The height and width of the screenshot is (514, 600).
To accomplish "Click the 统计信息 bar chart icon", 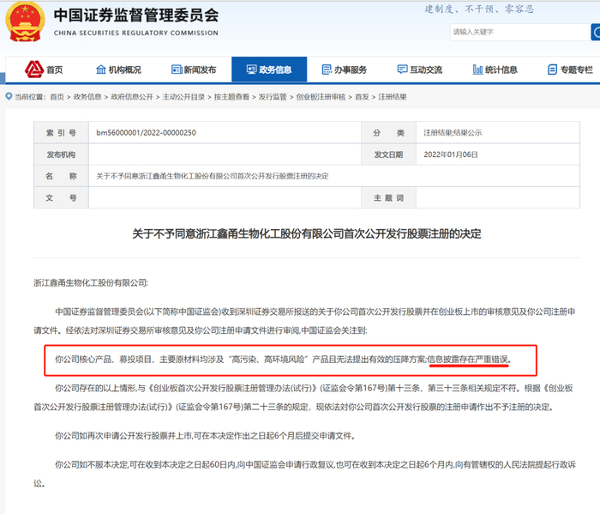I will click(x=477, y=70).
